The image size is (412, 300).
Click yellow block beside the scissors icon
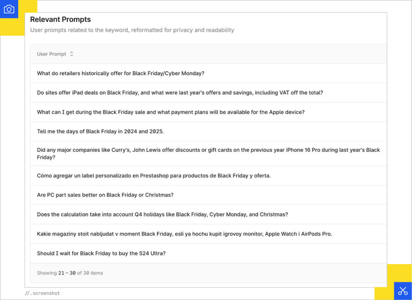[x=398, y=273]
